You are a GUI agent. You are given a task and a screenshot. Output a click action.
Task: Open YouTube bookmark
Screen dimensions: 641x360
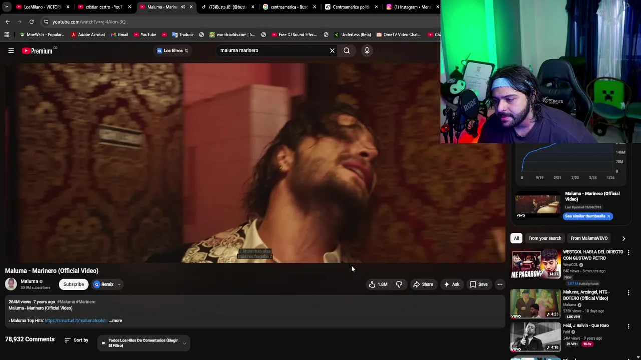(x=145, y=35)
